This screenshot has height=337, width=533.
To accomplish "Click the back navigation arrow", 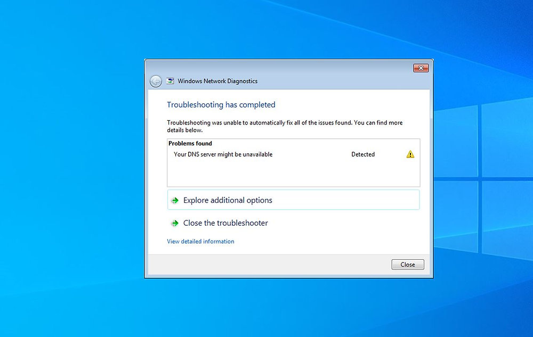I will click(x=156, y=81).
